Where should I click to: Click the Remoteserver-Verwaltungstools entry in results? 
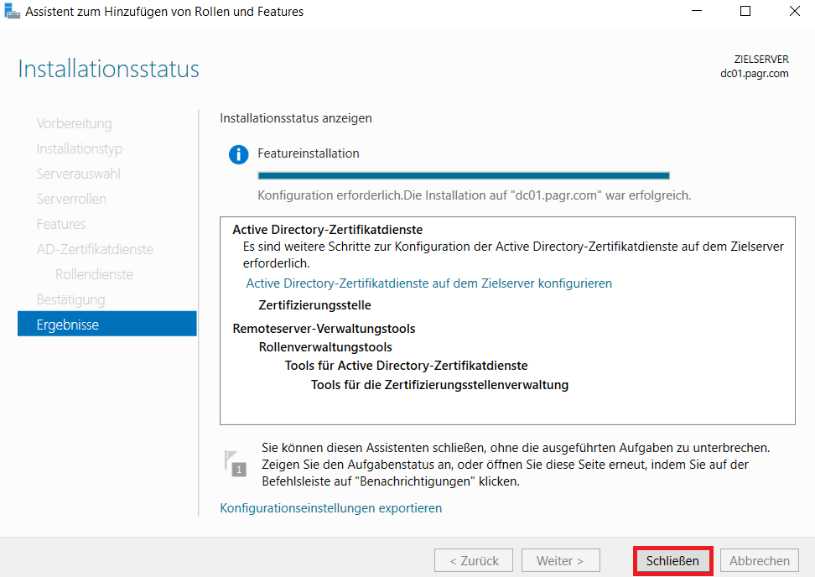(324, 329)
